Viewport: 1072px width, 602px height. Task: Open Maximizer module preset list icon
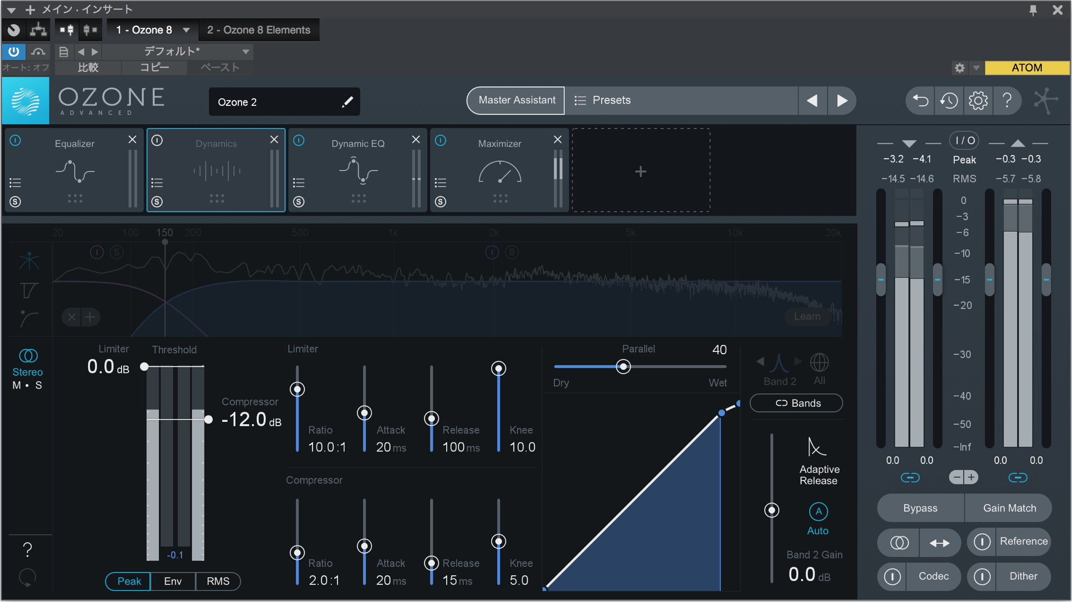440,183
